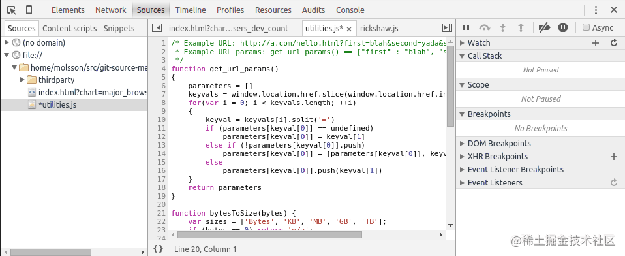The image size is (625, 256).
Task: Activate the inspect element picker icon
Action: [12, 10]
